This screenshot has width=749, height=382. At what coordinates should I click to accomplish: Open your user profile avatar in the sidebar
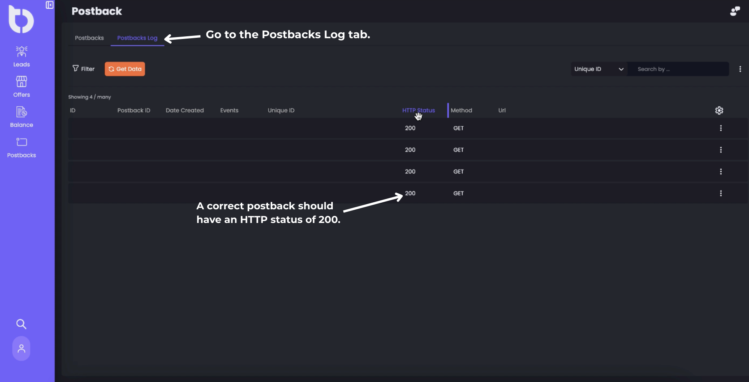(21, 348)
